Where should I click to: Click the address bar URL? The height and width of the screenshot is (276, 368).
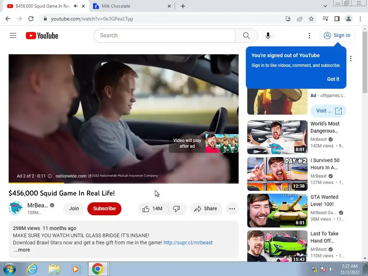(x=92, y=19)
